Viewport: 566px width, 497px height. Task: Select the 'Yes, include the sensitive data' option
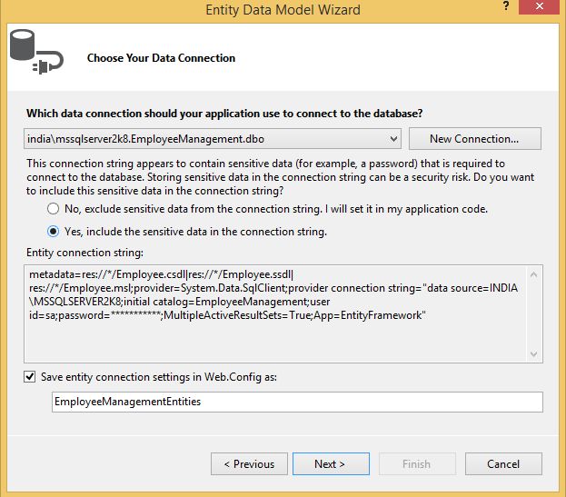53,232
